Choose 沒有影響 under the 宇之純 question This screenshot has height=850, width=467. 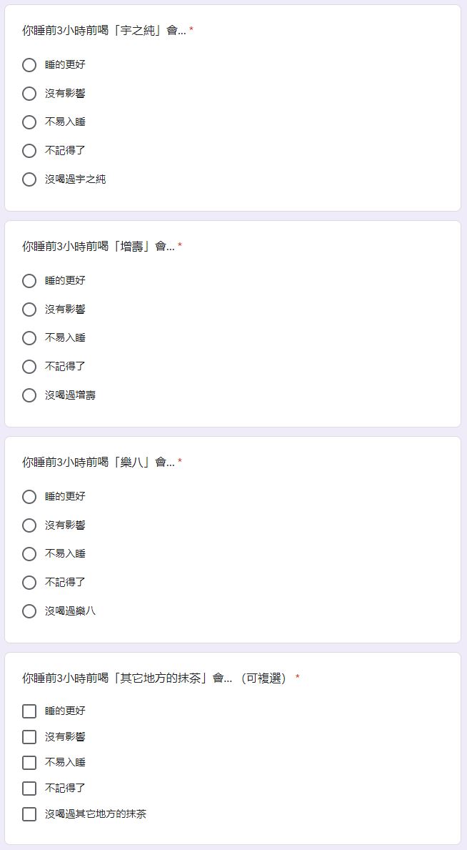click(x=29, y=94)
